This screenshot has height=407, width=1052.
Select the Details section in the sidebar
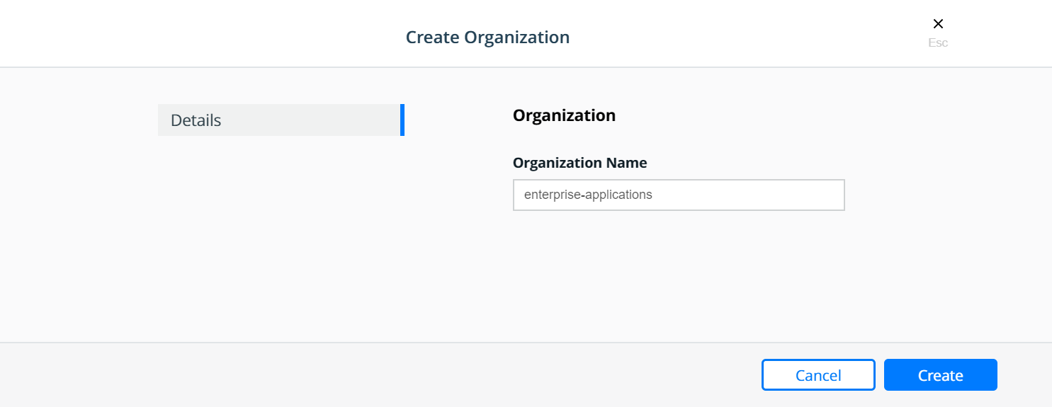click(281, 120)
